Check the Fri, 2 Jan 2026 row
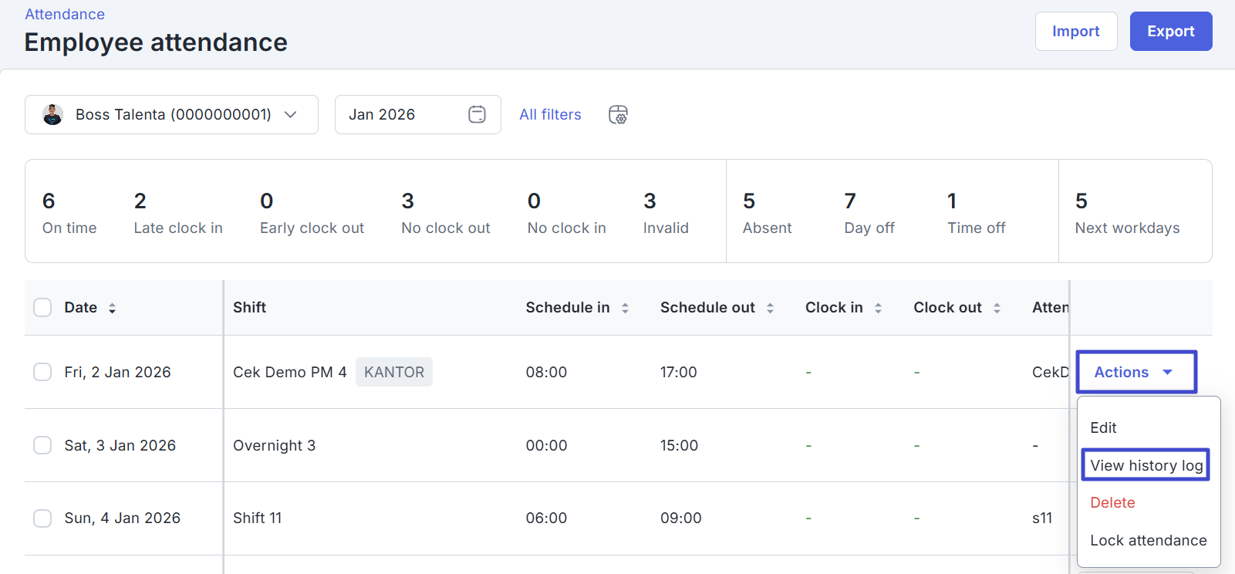 [42, 372]
